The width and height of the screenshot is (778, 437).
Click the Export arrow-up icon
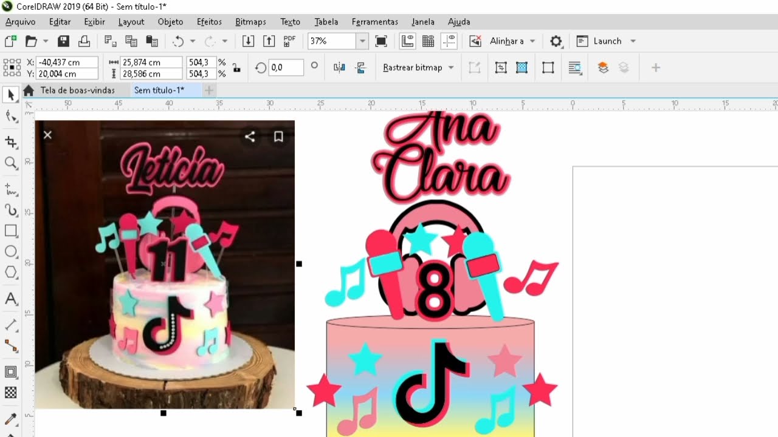coord(269,41)
